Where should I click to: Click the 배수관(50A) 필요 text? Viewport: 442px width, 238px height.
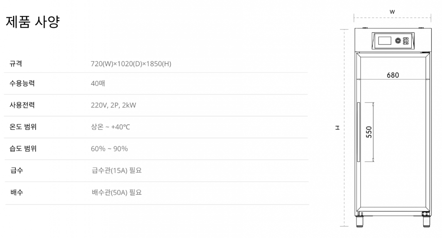click(117, 192)
